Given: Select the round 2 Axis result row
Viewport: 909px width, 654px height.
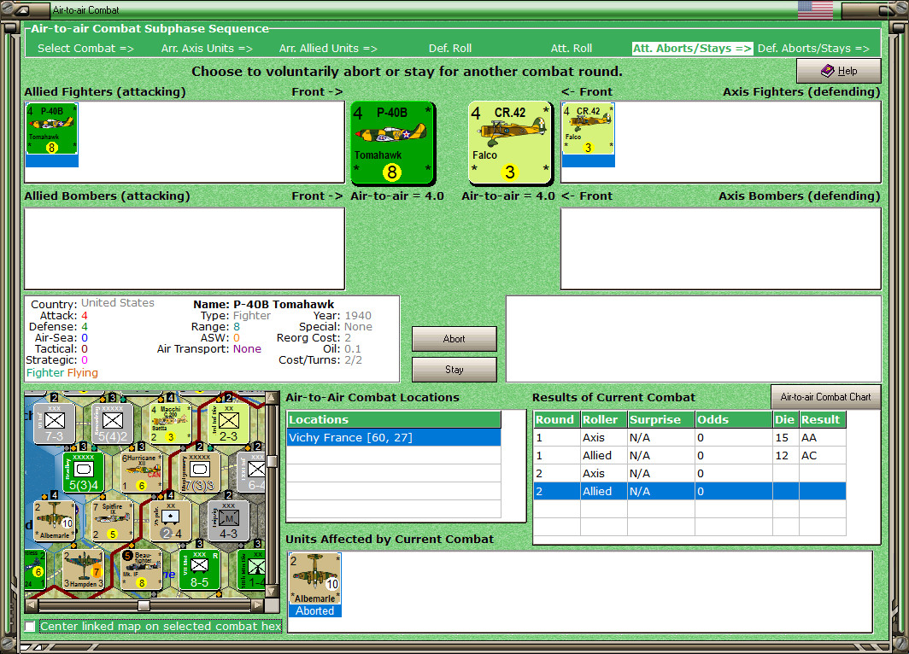Looking at the screenshot, I should pyautogui.click(x=690, y=473).
